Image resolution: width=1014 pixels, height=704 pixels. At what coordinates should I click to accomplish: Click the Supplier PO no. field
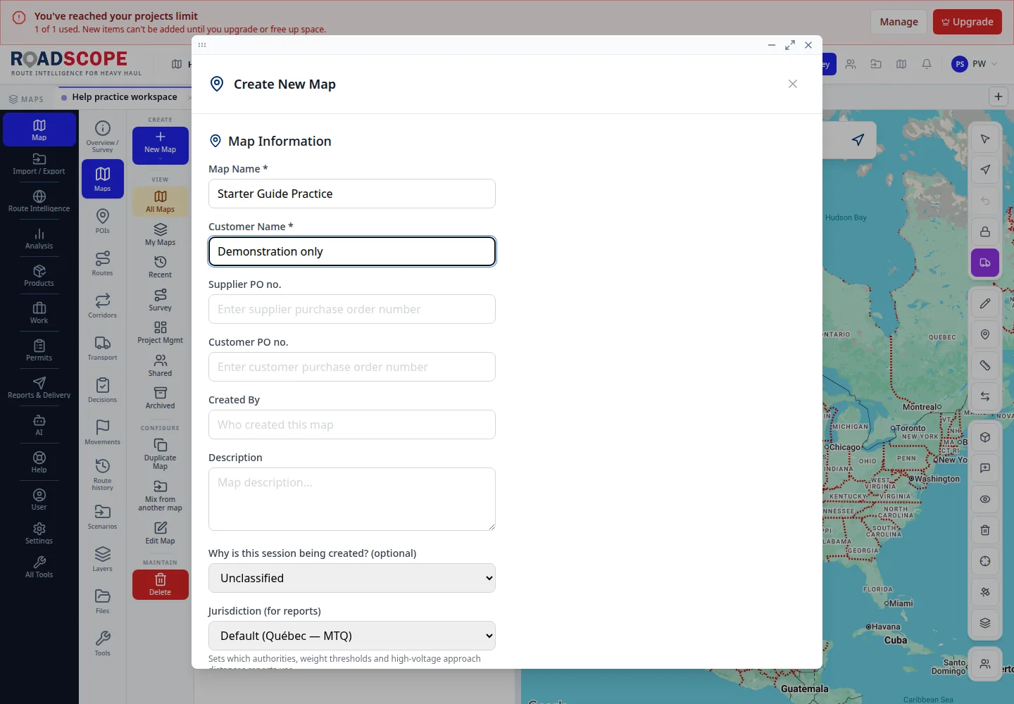[x=352, y=309]
